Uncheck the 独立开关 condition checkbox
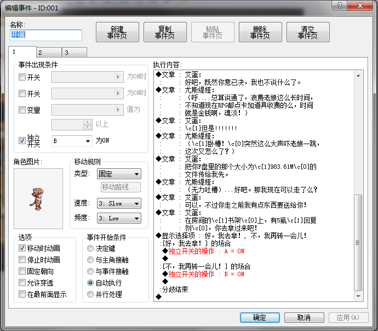Screen dimensions: 378x331 [22, 141]
